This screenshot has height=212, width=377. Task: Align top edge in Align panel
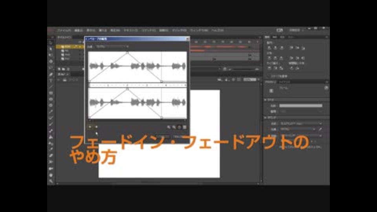click(291, 48)
